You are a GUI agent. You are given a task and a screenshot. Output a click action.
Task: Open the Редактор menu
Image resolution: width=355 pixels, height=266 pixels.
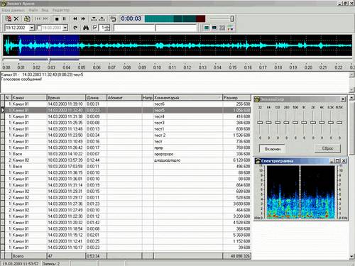point(61,10)
